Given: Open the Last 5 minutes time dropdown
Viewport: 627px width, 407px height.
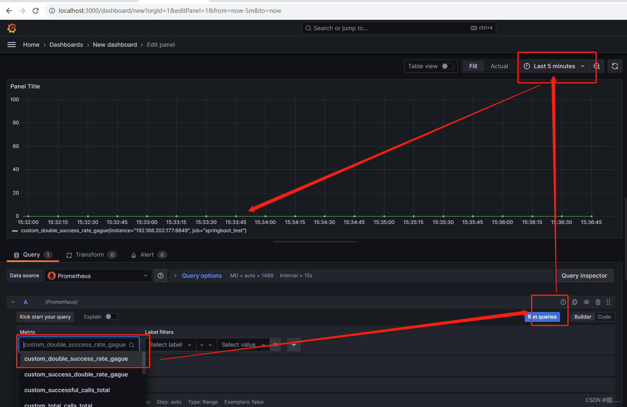Looking at the screenshot, I should pos(555,66).
